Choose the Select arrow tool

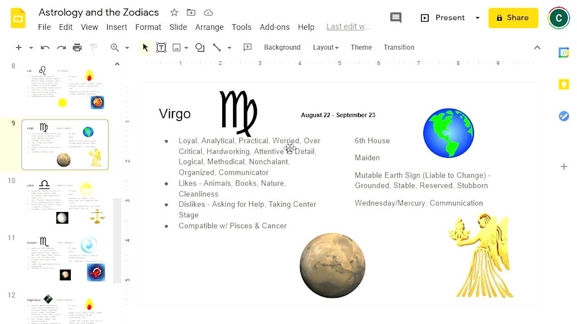tap(145, 47)
